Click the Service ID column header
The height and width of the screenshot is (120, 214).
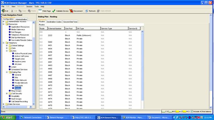[134, 29]
